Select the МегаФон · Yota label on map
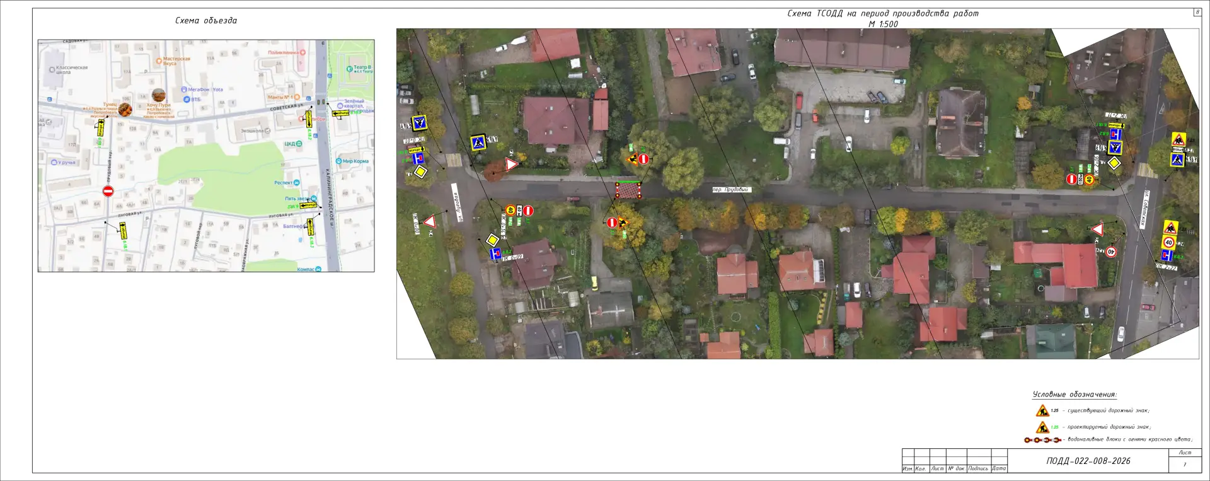The image size is (1210, 481). [x=205, y=90]
